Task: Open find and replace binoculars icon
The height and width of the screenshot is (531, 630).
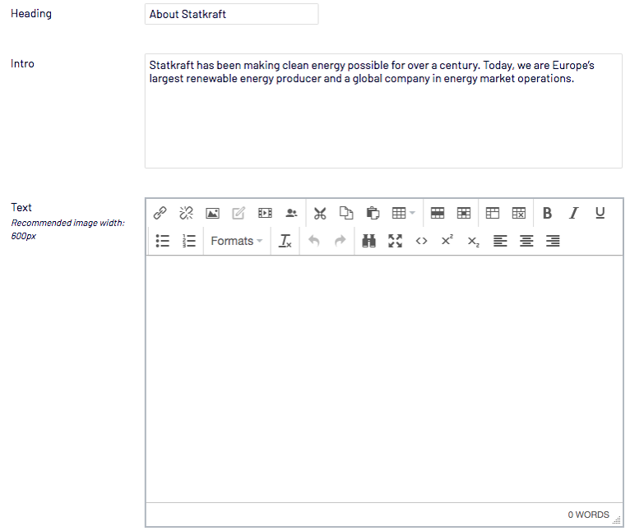Action: coord(368,241)
